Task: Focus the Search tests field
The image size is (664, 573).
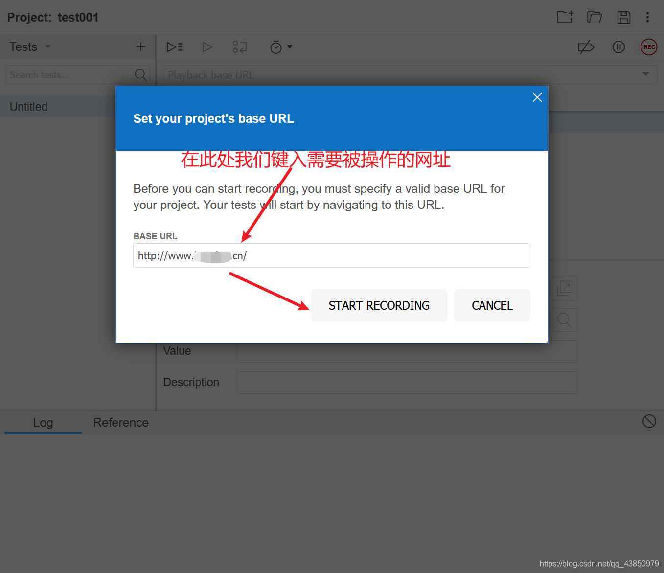Action: (77, 75)
